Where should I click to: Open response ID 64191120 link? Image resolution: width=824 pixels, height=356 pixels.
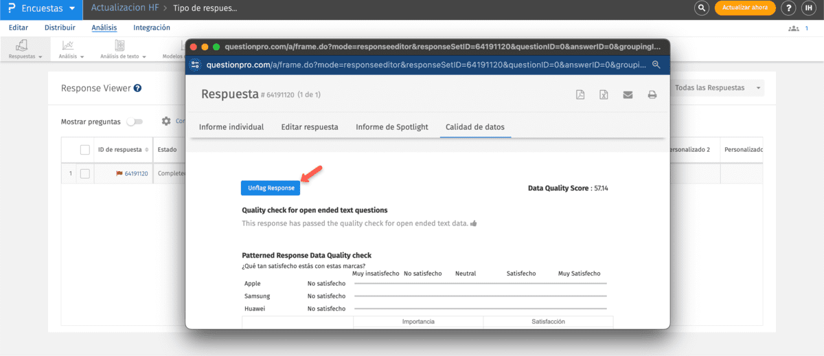136,173
